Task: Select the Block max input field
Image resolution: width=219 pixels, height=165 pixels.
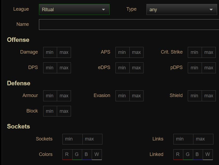Action: click(64, 111)
